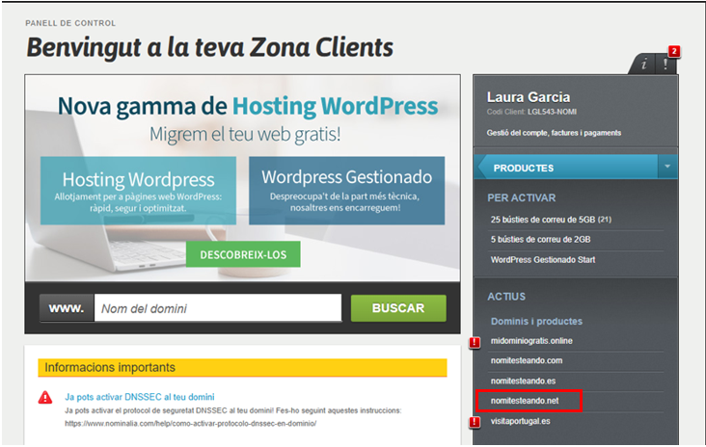Click the red notification badge showing 2
Viewport: 706px width, 447px height.
point(674,51)
